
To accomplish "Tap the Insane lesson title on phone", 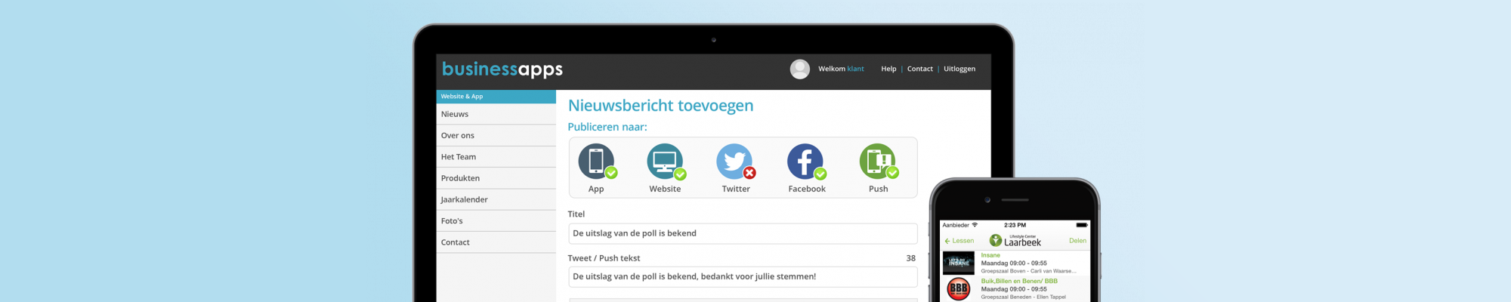I will pos(990,255).
